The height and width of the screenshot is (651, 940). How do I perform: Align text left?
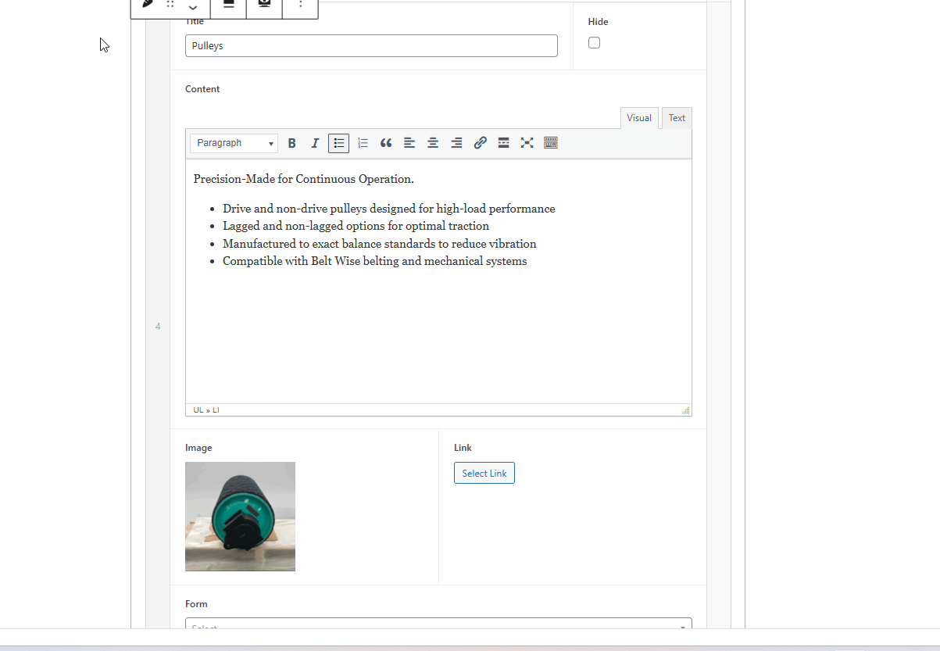click(x=409, y=143)
